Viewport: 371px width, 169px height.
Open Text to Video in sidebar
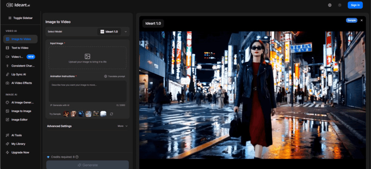[x=20, y=48]
